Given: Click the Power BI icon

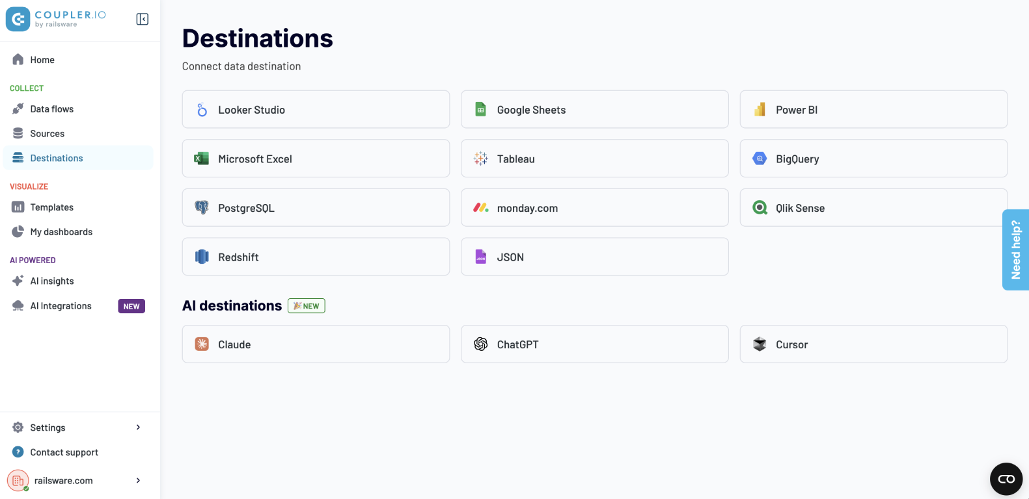Looking at the screenshot, I should click(x=760, y=110).
